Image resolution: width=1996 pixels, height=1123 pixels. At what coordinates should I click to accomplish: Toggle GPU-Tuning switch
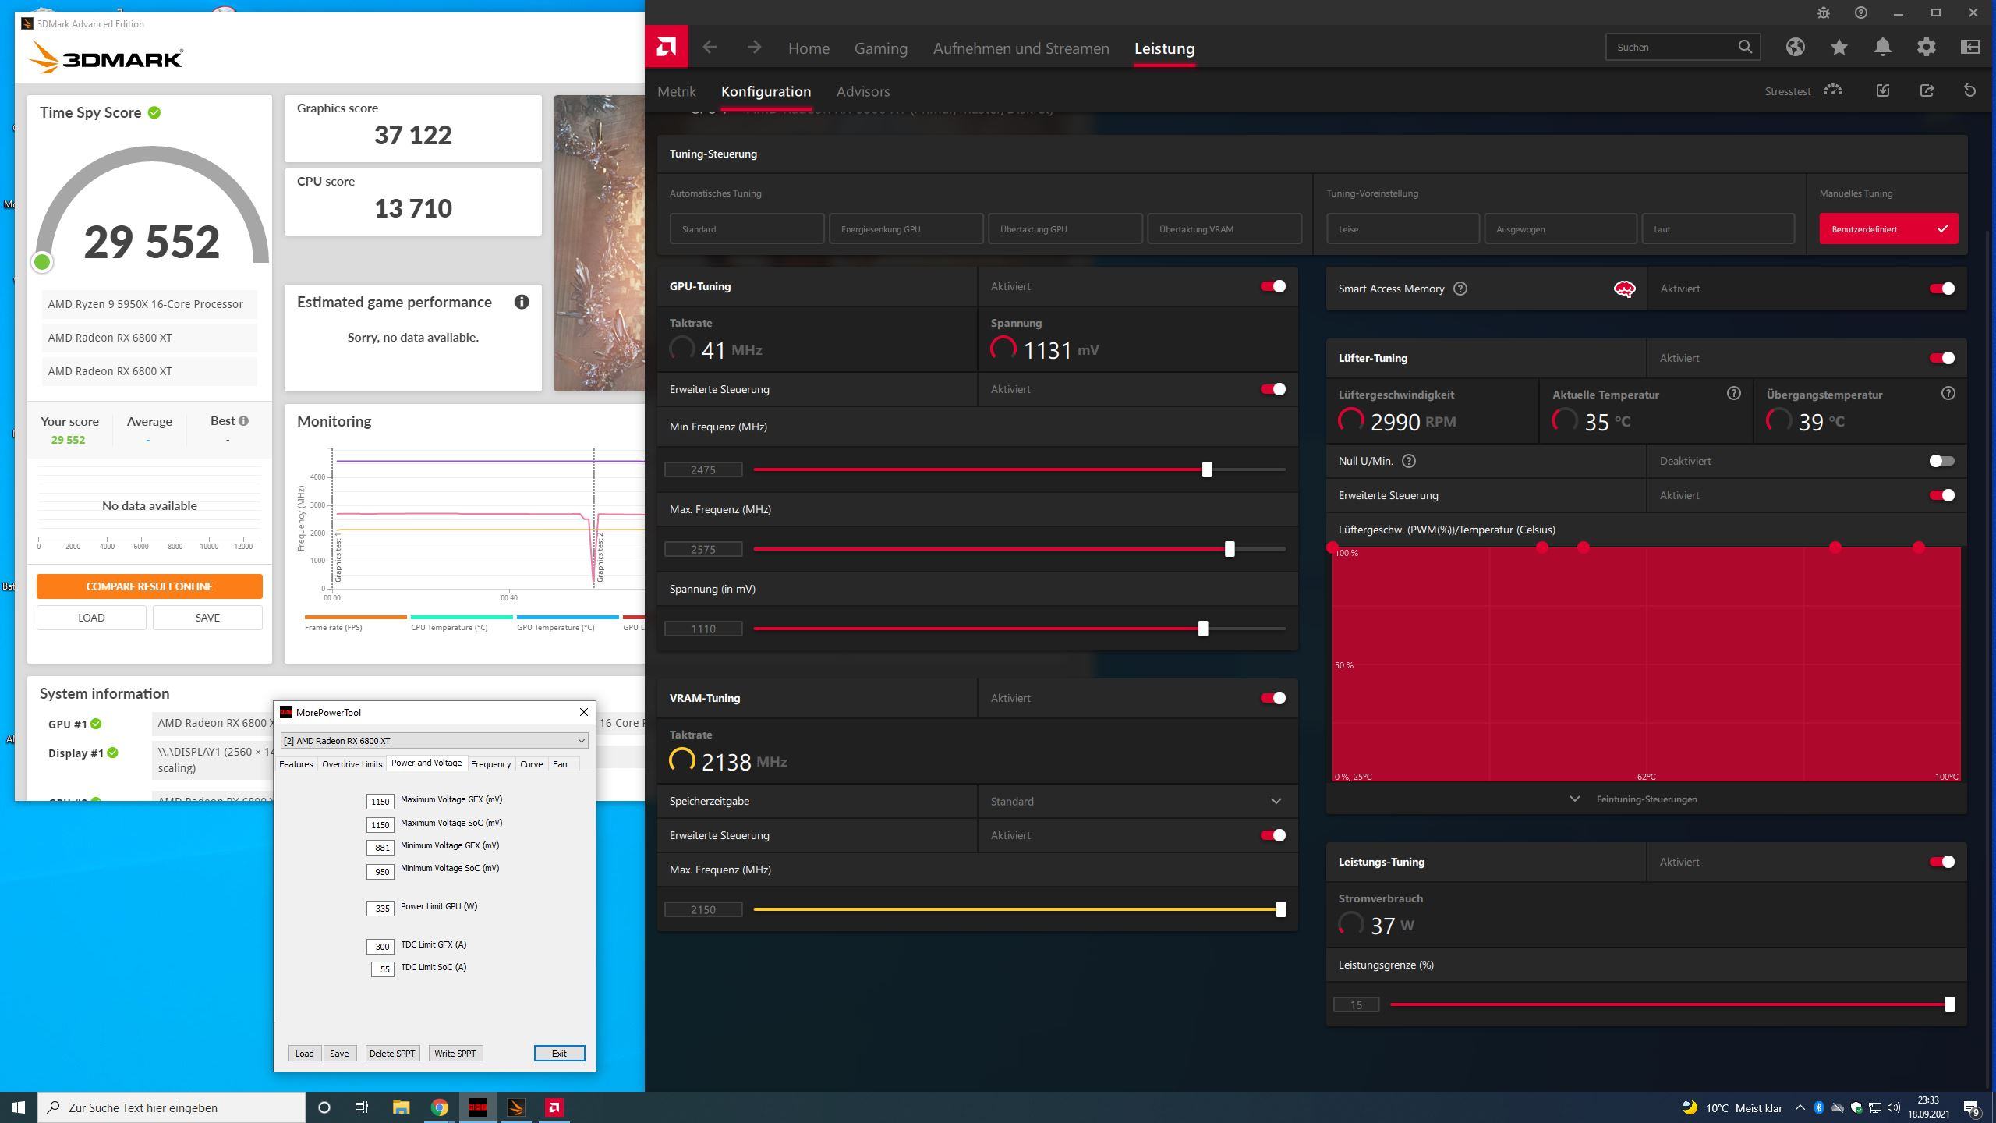(1273, 286)
